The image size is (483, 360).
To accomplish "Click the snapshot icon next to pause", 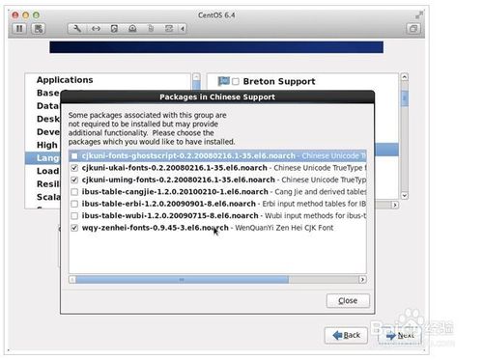I will [39, 29].
